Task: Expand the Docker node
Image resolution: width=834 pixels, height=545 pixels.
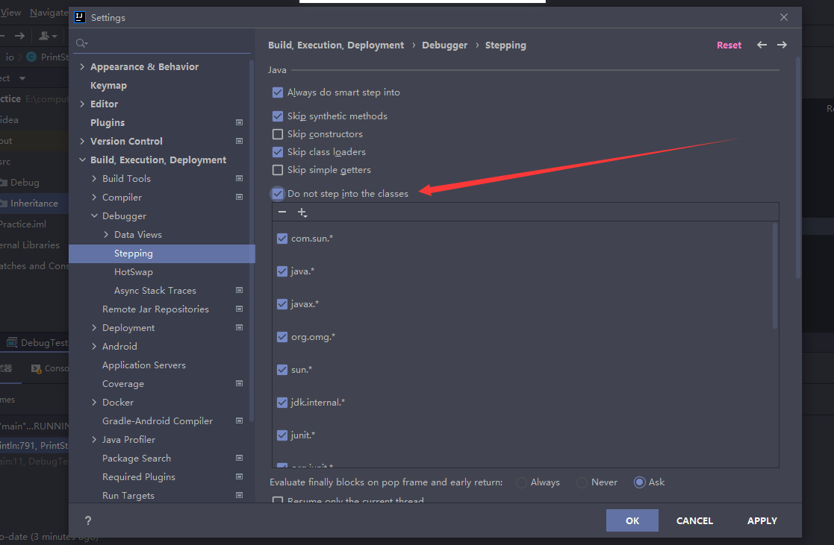Action: pos(94,402)
